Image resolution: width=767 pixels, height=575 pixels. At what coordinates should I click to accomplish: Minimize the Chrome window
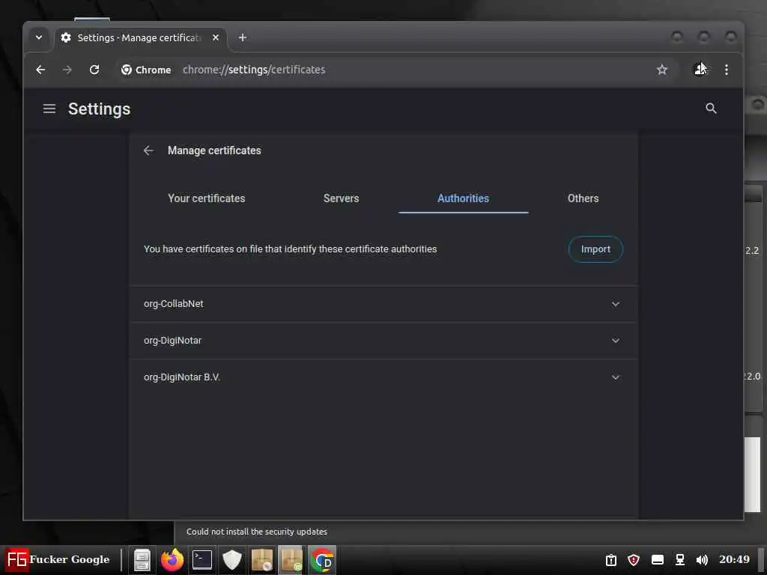click(x=677, y=37)
